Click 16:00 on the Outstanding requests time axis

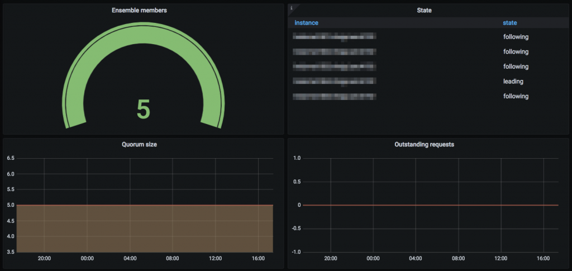pos(544,258)
